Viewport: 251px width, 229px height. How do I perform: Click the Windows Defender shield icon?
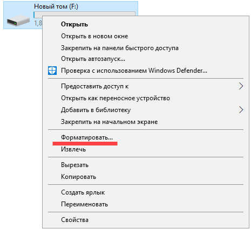pos(52,71)
